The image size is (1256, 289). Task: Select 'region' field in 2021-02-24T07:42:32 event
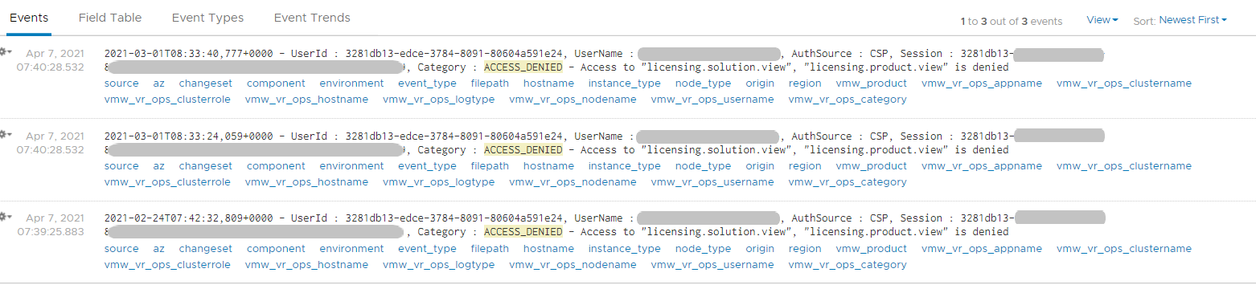click(x=805, y=248)
